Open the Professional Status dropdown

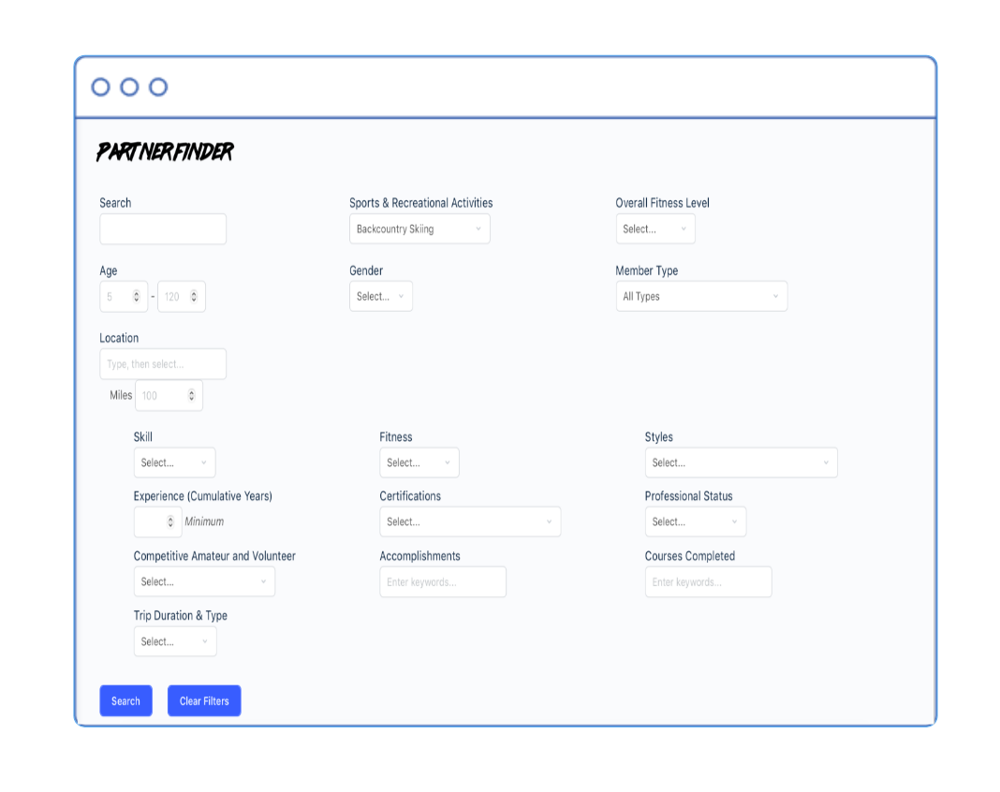pos(695,522)
